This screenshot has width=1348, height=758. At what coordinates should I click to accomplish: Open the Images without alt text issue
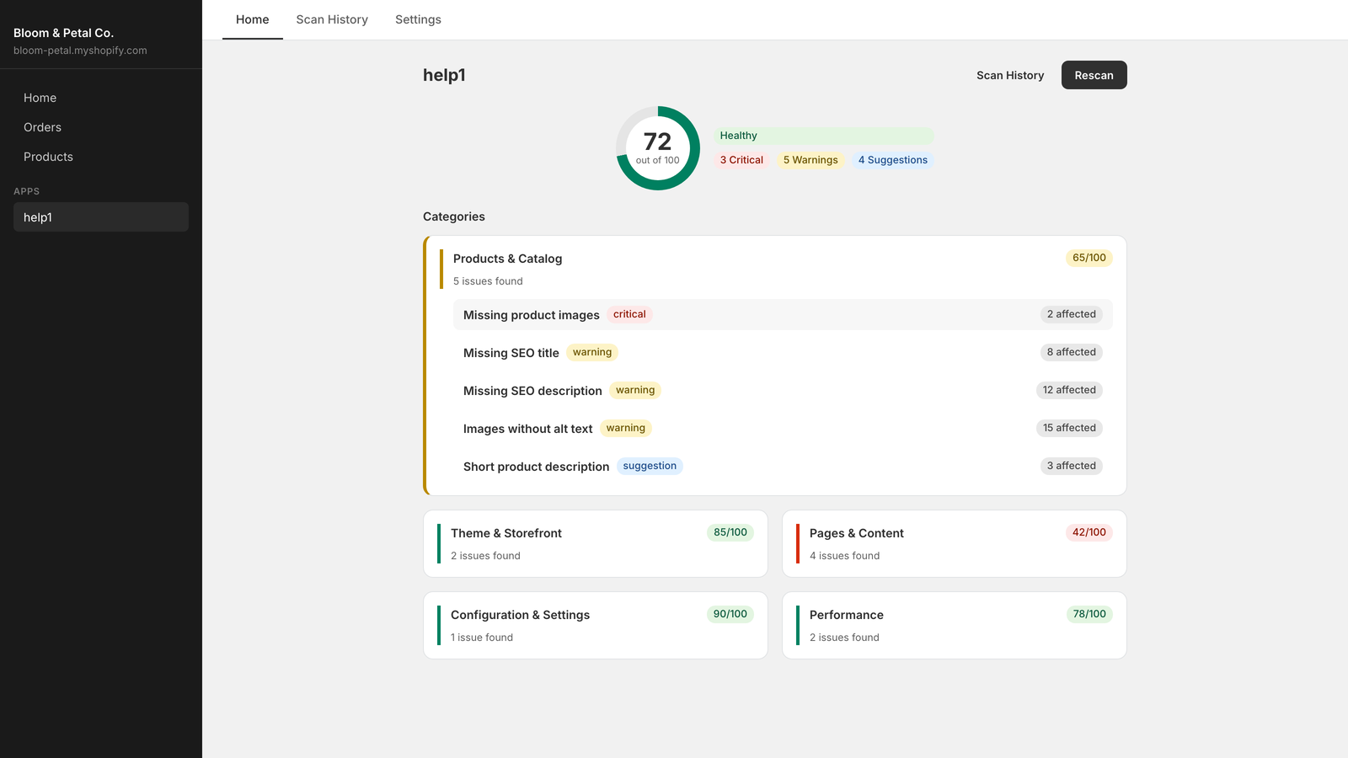pos(783,428)
